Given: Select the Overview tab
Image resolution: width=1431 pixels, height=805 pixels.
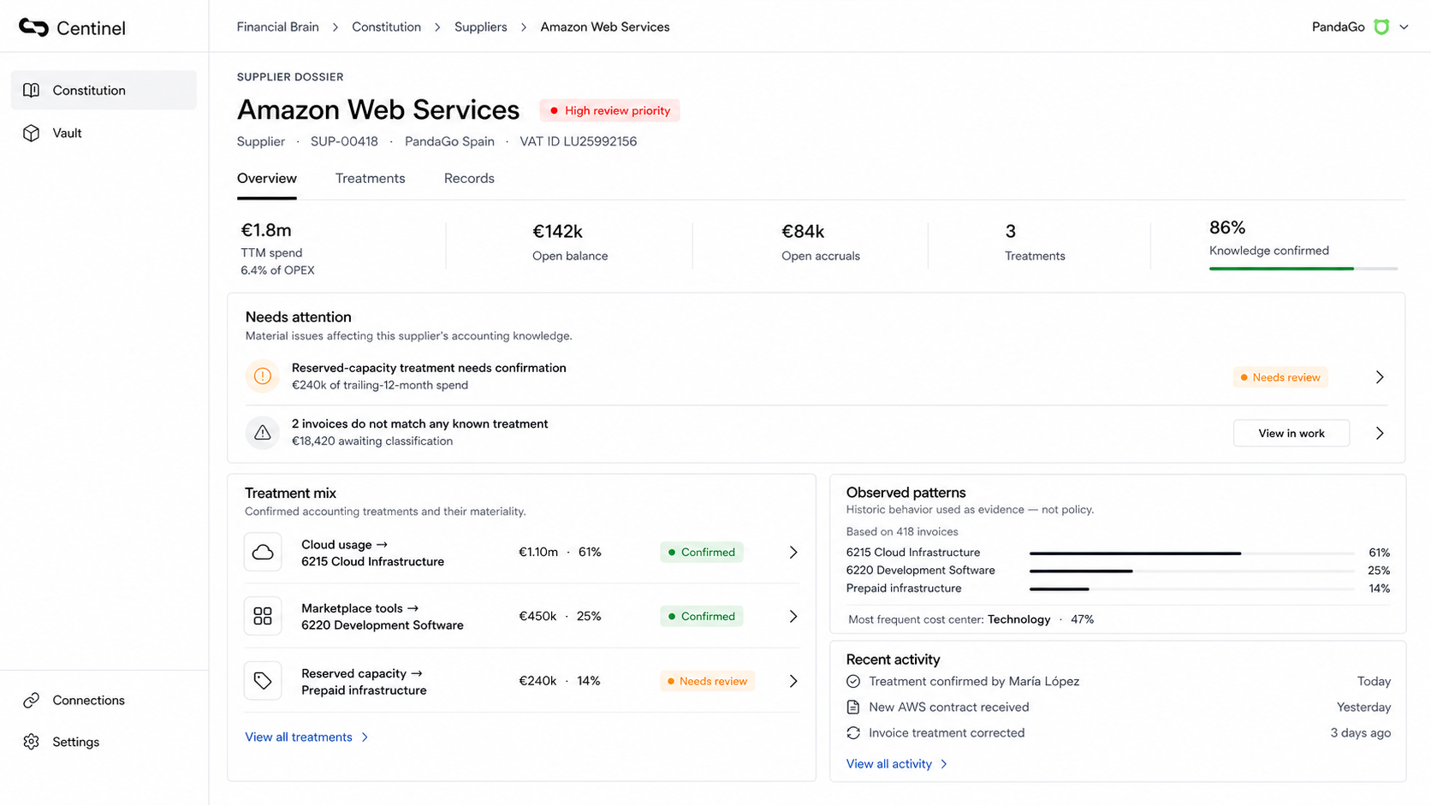Looking at the screenshot, I should (267, 178).
